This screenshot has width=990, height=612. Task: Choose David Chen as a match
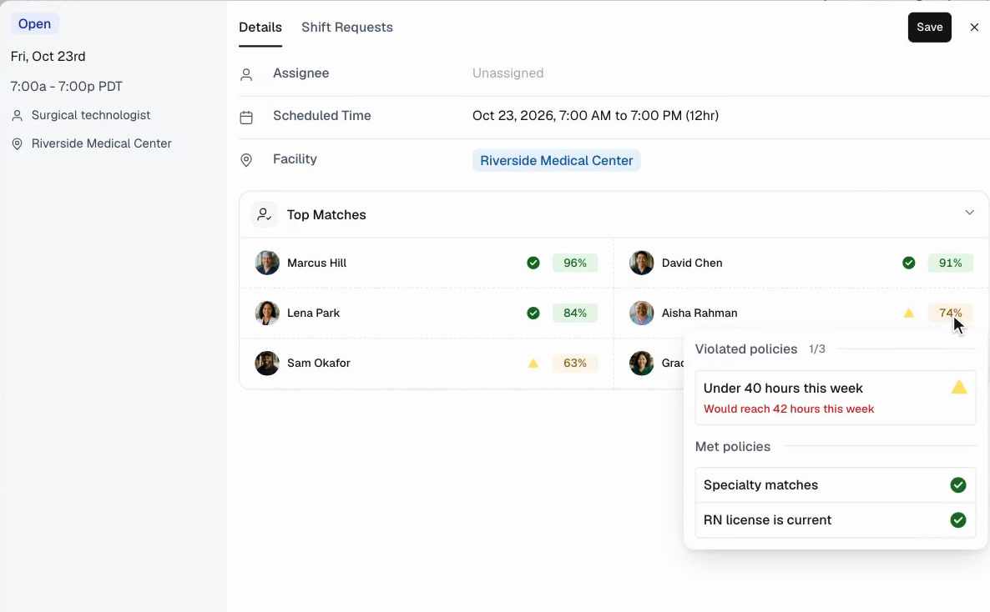click(x=692, y=263)
